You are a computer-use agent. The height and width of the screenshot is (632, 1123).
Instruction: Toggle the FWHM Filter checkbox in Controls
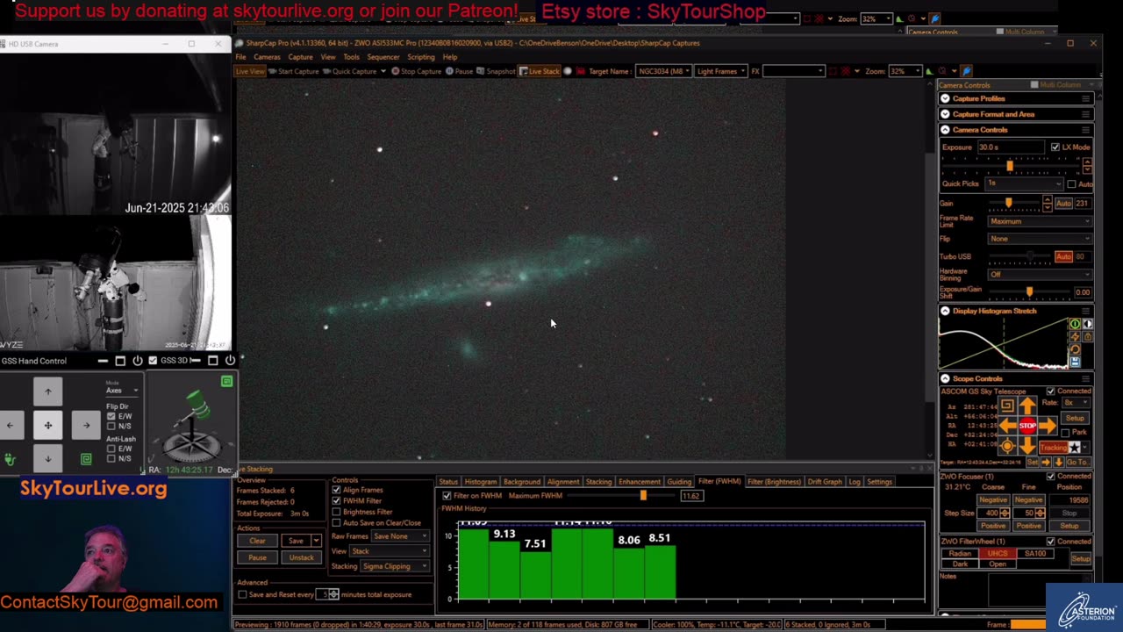[336, 501]
